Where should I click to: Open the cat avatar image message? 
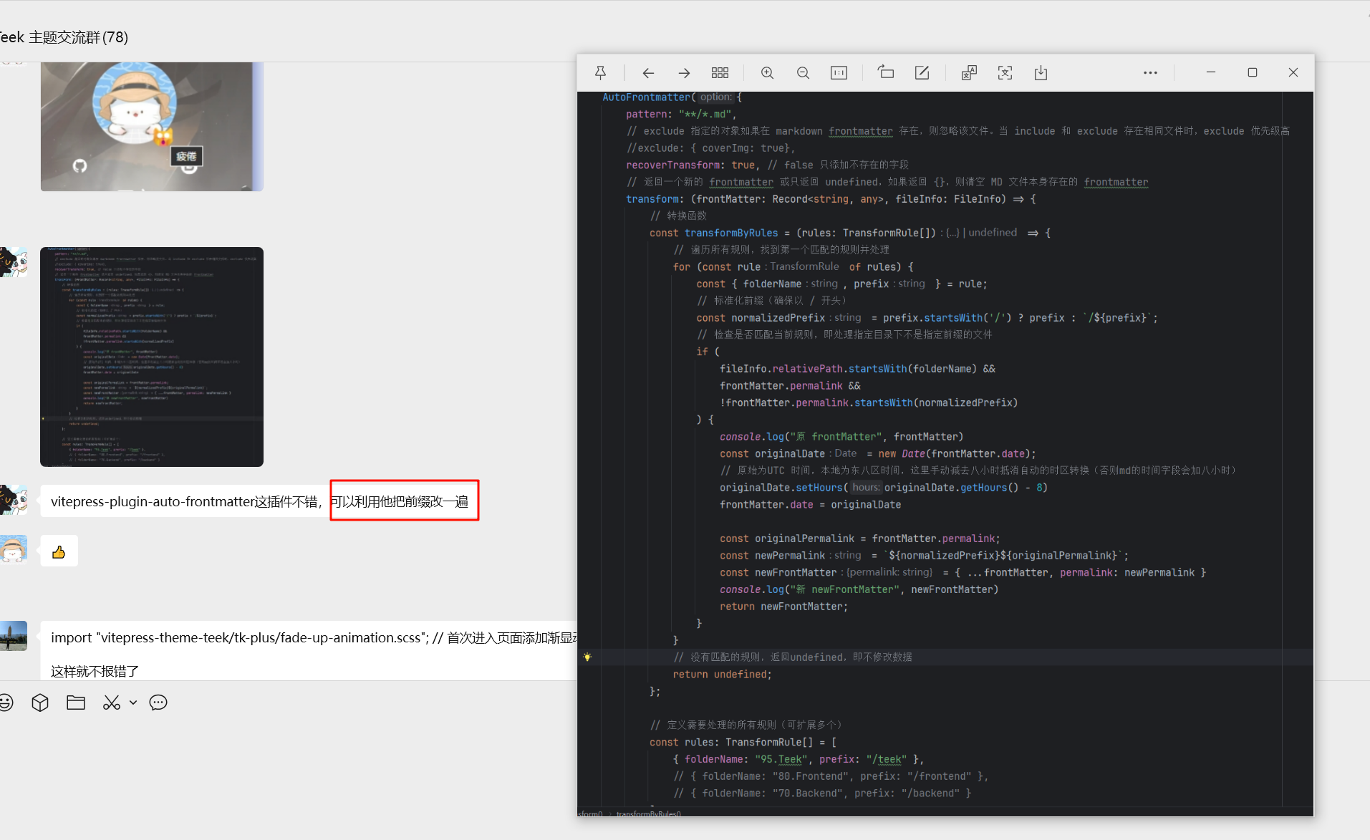pos(152,127)
